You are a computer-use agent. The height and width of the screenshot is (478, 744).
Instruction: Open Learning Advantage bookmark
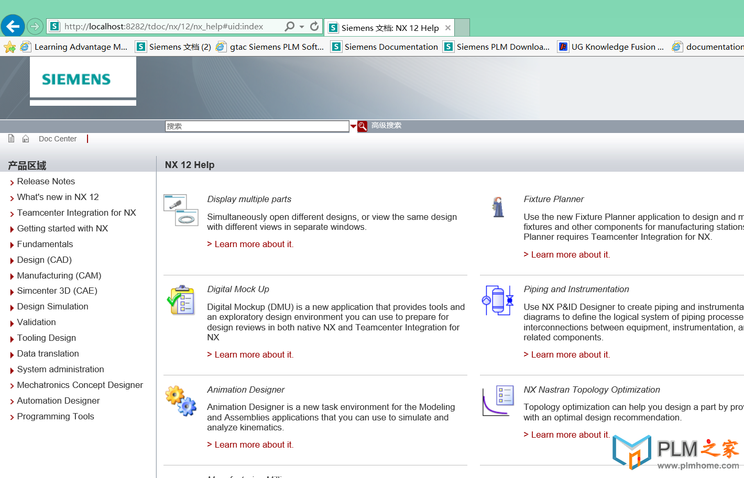74,47
